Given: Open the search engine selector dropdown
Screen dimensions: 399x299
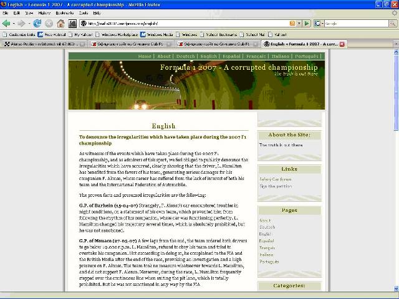Looking at the screenshot, I should 322,24.
